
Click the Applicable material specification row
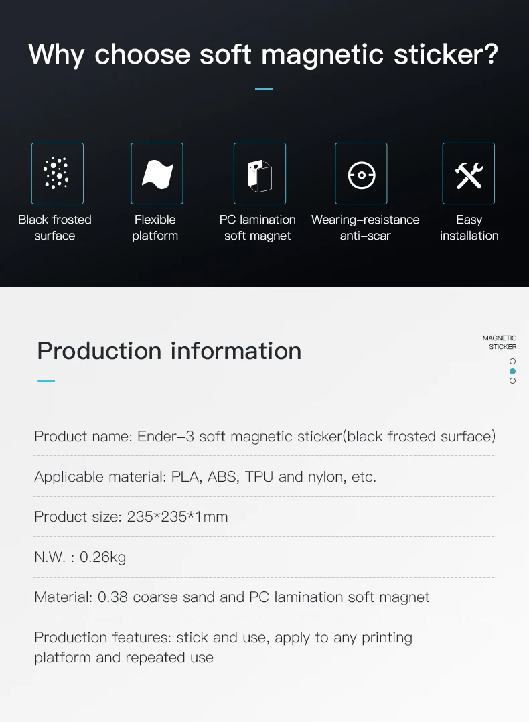coord(205,477)
